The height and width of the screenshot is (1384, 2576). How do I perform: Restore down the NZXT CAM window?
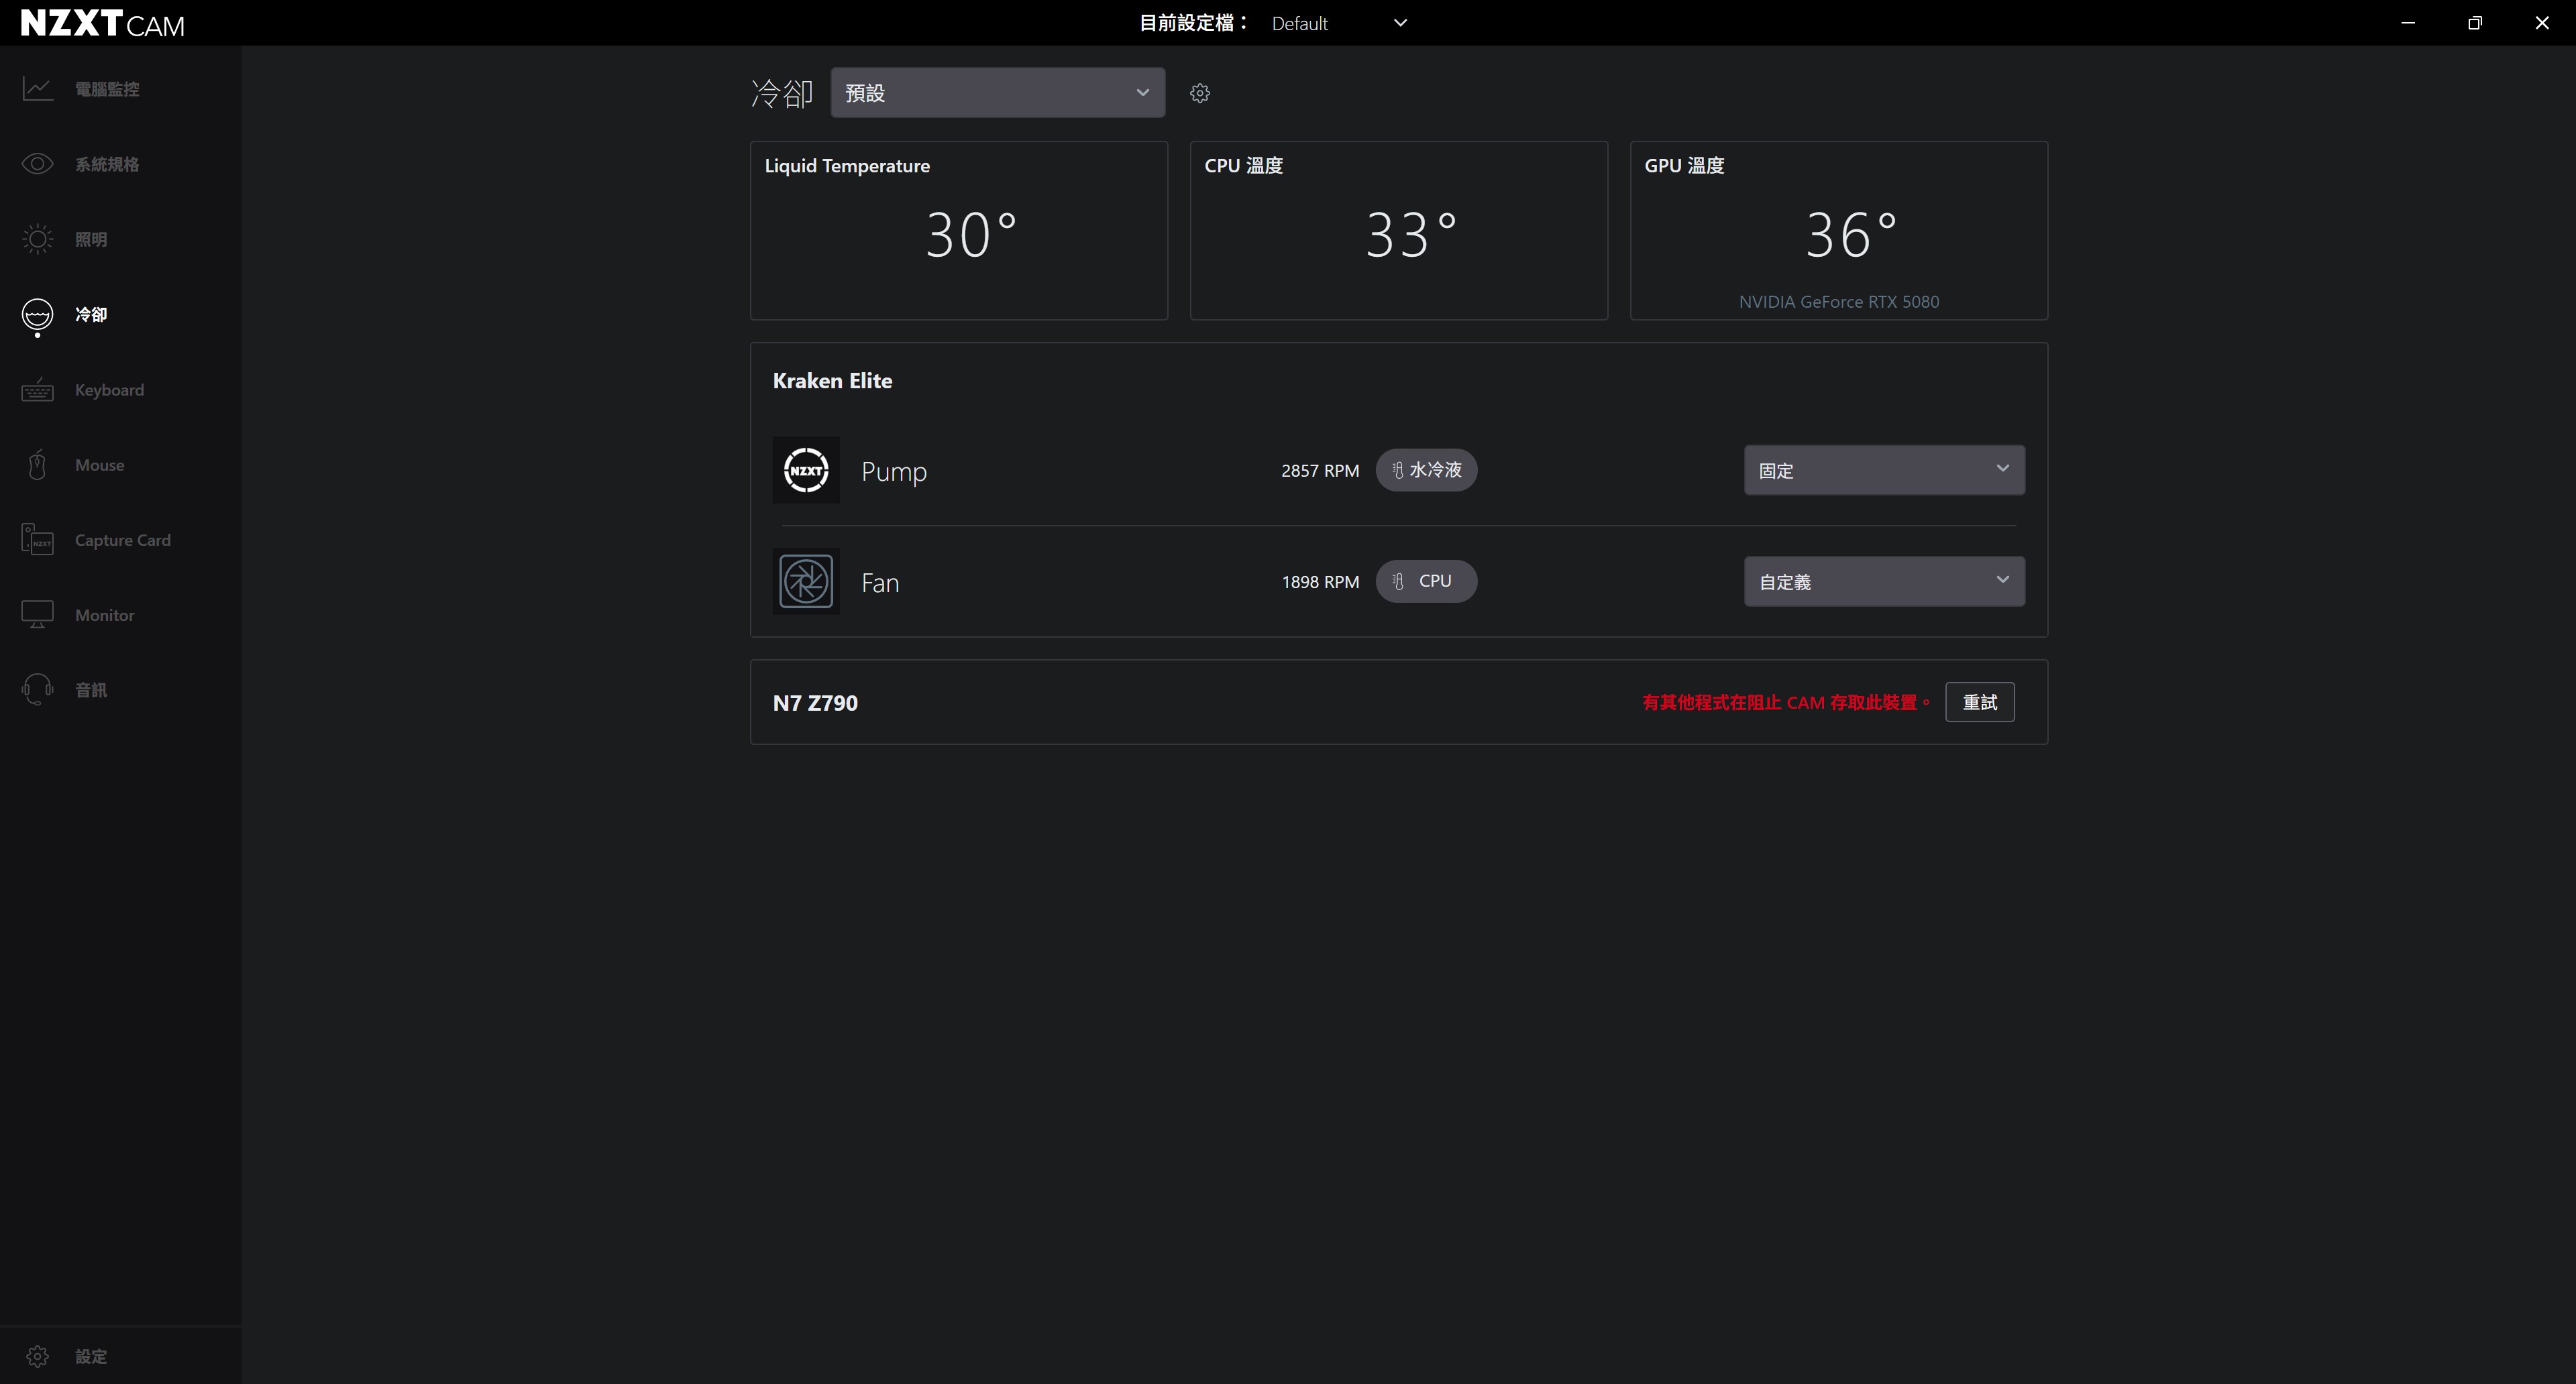(x=2475, y=23)
